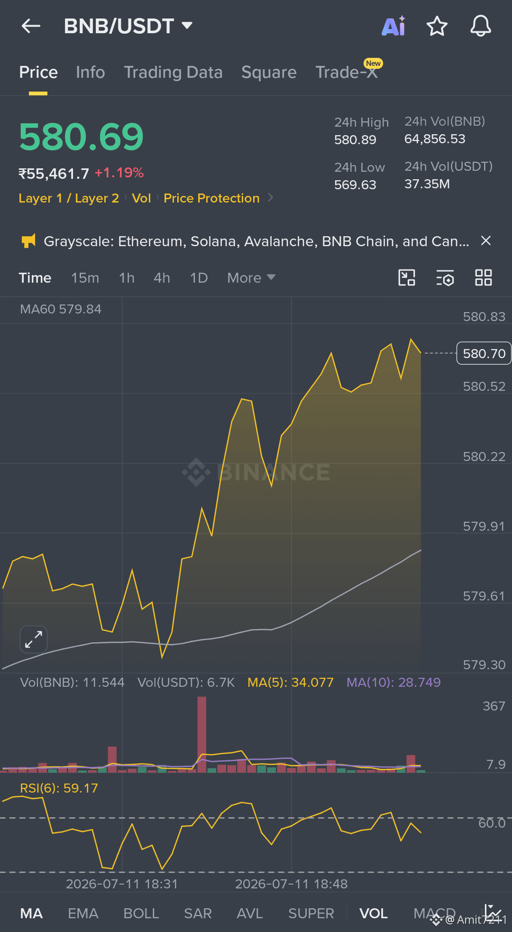This screenshot has width=512, height=932.
Task: Tap the main price 580.69
Action: (x=81, y=137)
